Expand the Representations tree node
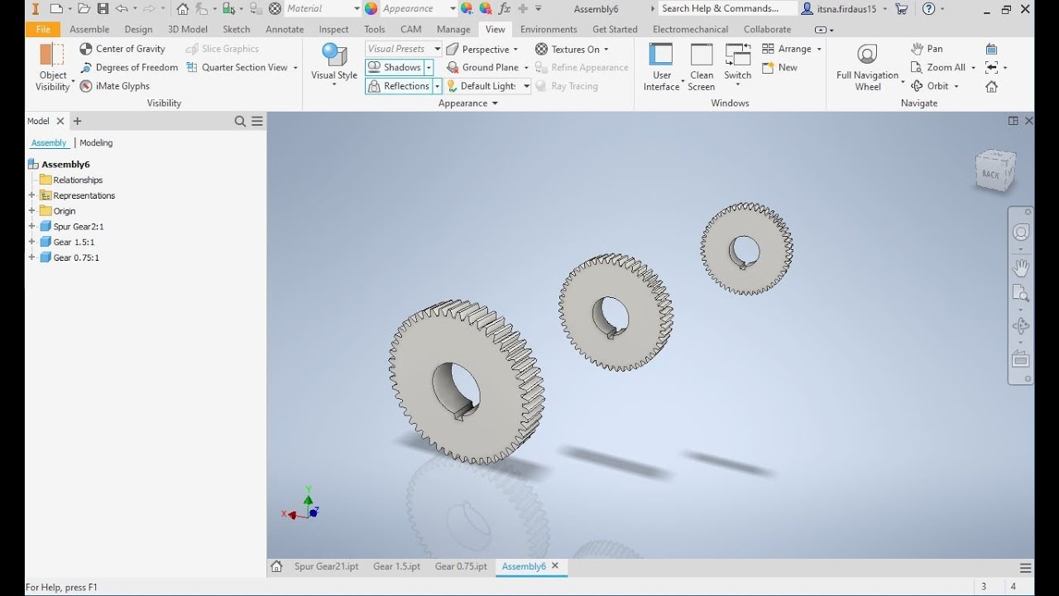 pos(31,195)
